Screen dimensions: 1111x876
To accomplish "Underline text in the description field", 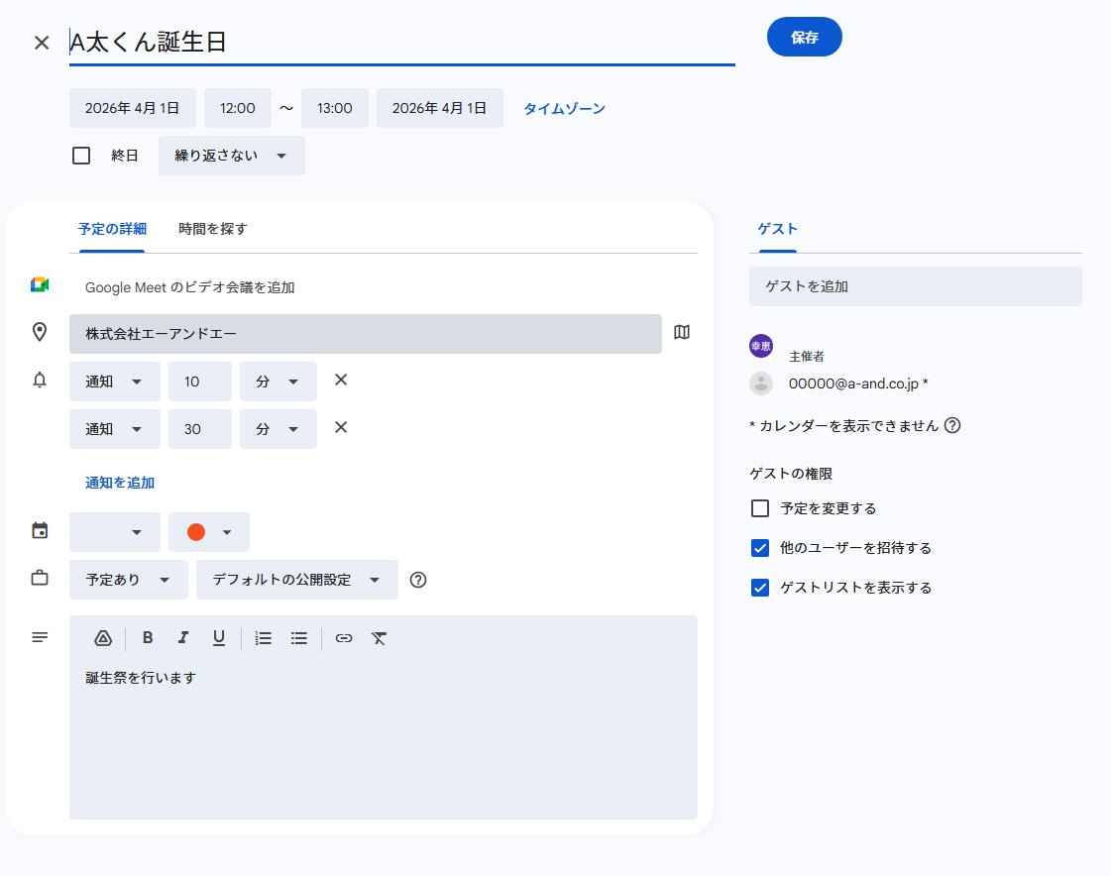I will click(x=218, y=637).
